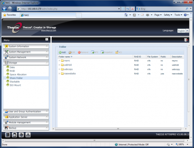Click the yes value in Public column
The width and height of the screenshot is (194, 148).
(x=162, y=74)
